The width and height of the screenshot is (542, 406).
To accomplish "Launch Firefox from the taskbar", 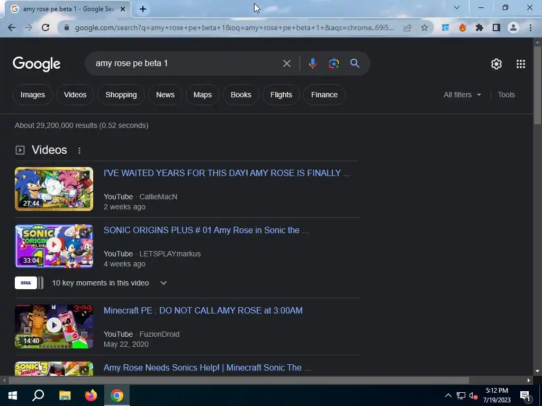I will coord(91,395).
